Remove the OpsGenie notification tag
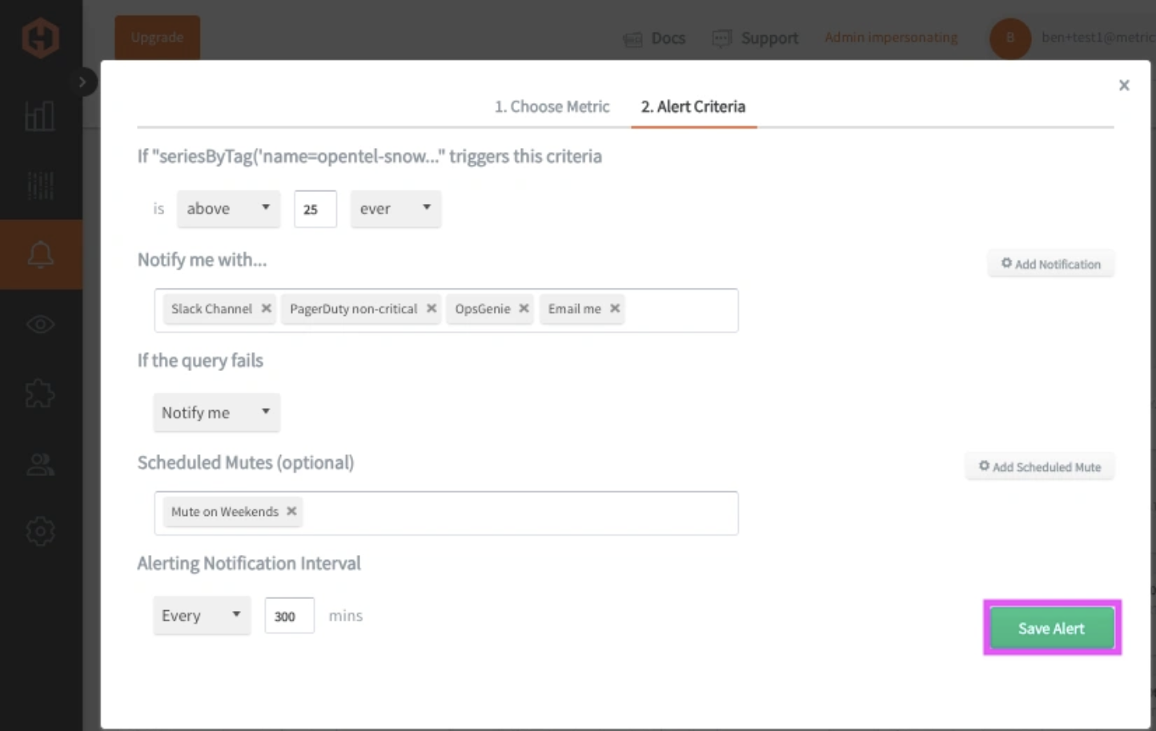The height and width of the screenshot is (731, 1156). [x=524, y=308]
